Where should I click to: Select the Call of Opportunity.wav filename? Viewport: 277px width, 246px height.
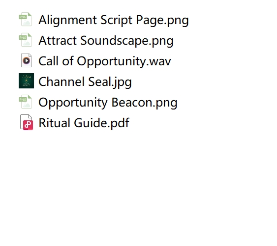(x=105, y=61)
